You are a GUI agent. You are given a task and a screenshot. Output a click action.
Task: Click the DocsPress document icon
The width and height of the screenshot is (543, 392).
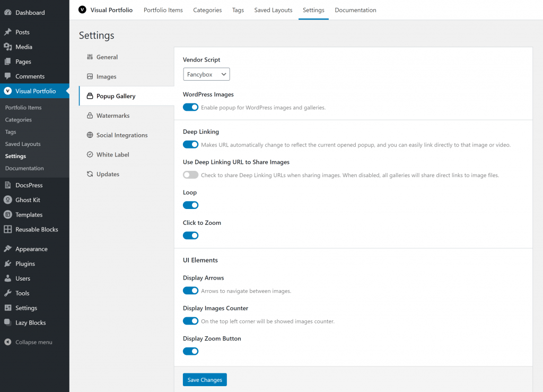coord(7,185)
